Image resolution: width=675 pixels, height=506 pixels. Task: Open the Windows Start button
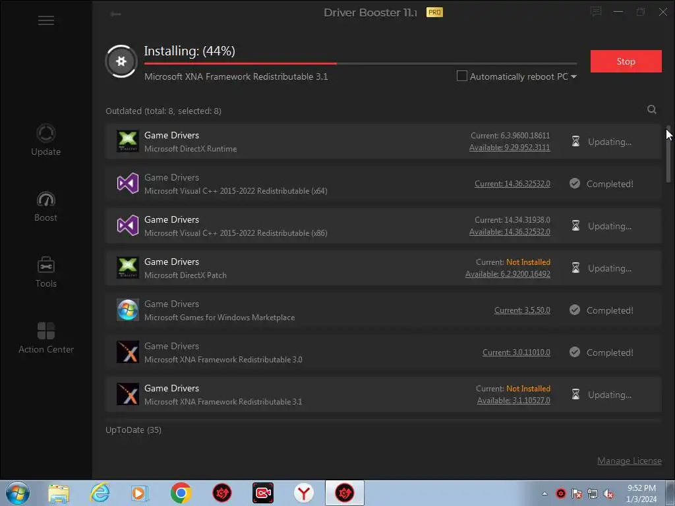tap(18, 493)
